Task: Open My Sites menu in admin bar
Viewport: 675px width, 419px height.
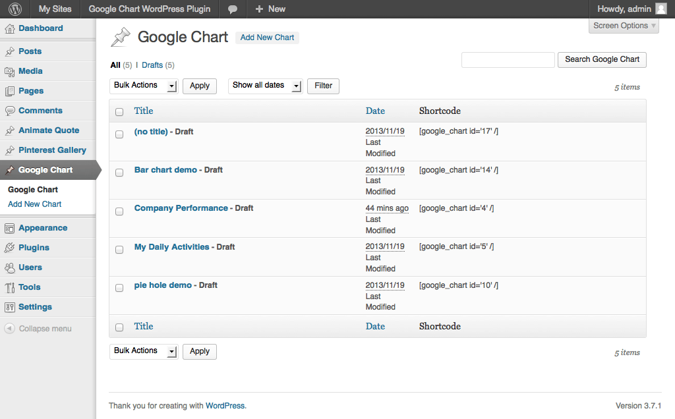Action: point(55,9)
